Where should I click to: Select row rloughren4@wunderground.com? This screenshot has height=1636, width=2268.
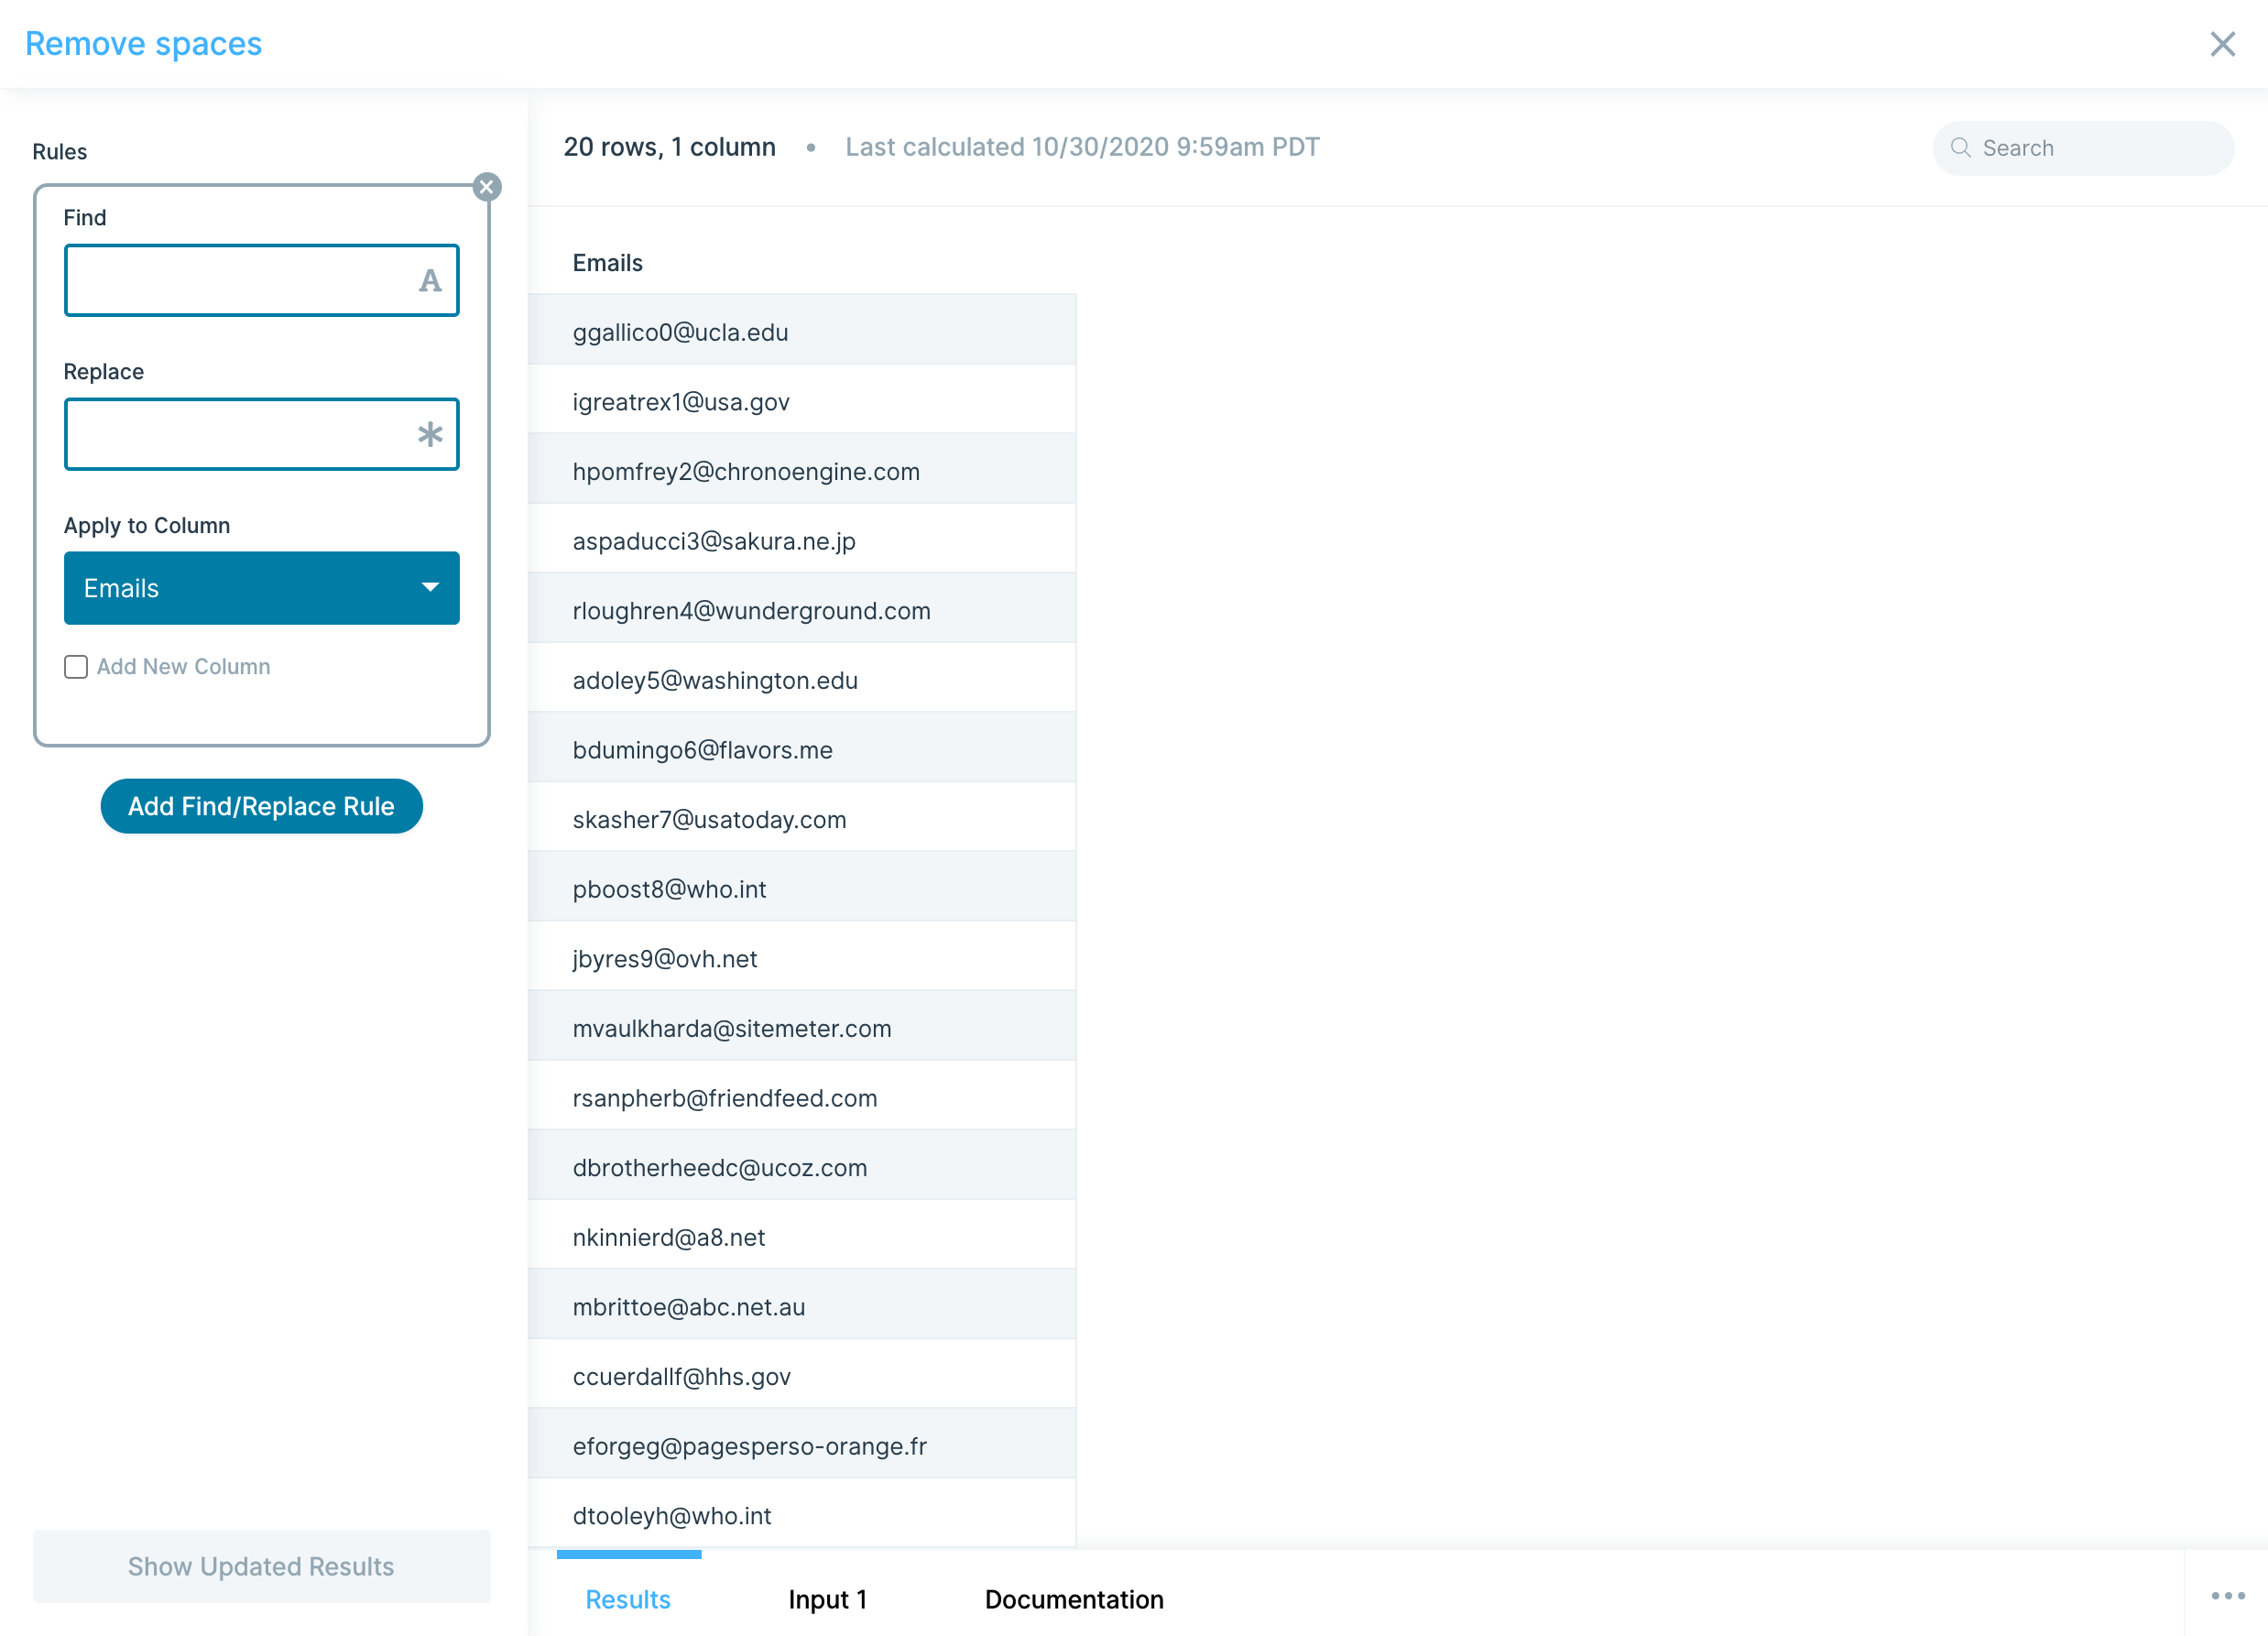click(802, 608)
